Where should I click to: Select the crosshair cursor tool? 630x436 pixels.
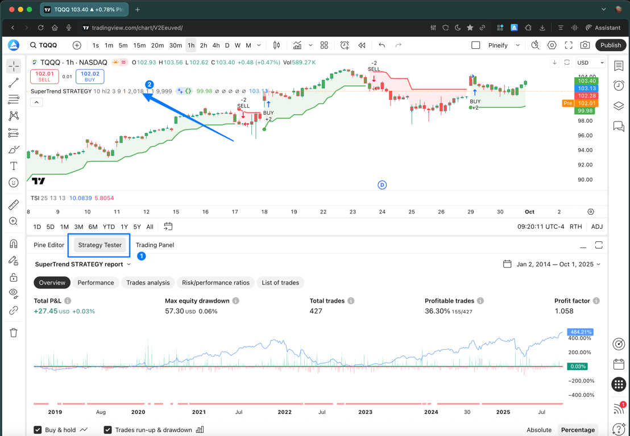point(14,66)
